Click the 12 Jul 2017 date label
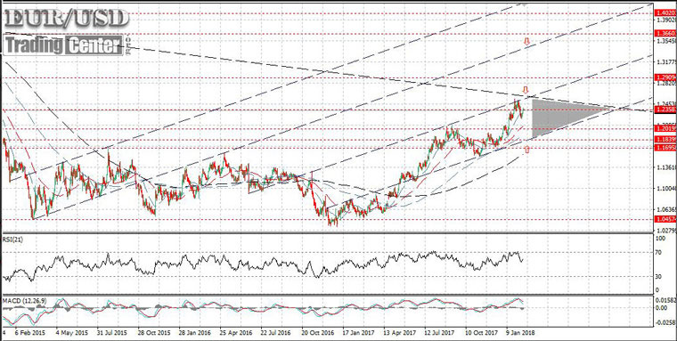The image size is (677, 341). pyautogui.click(x=439, y=334)
